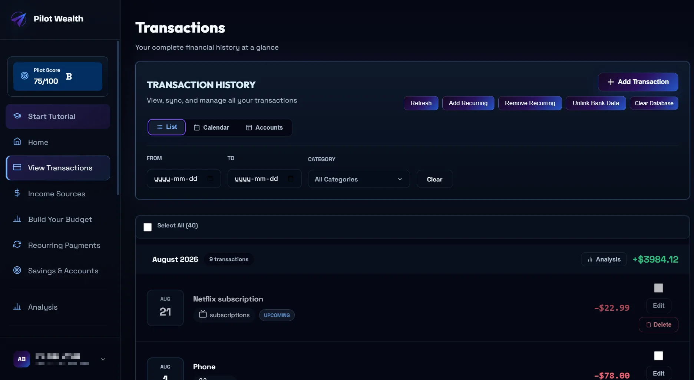Open Build Your Budget page
This screenshot has width=694, height=380.
[x=58, y=219]
